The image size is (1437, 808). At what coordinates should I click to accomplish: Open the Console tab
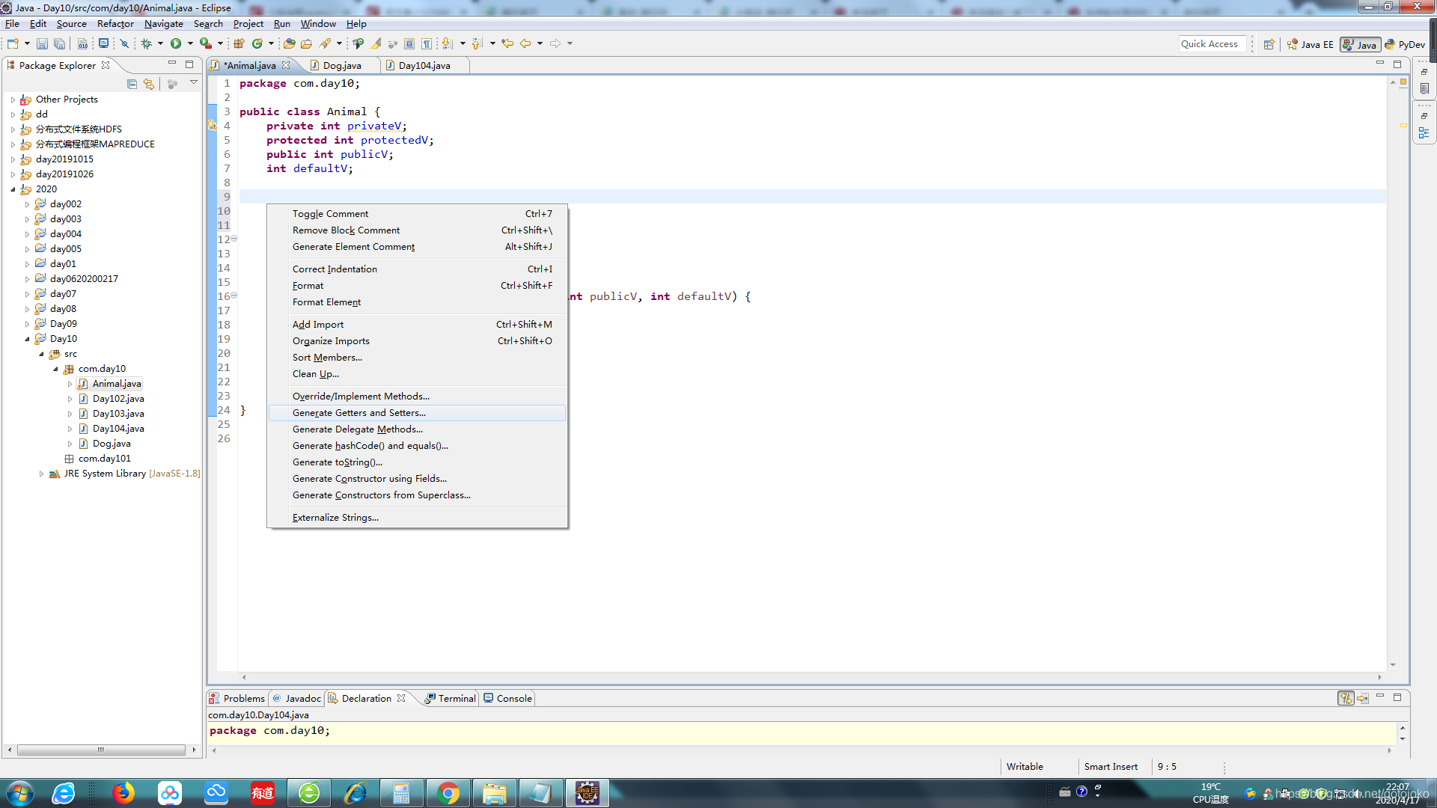point(508,698)
